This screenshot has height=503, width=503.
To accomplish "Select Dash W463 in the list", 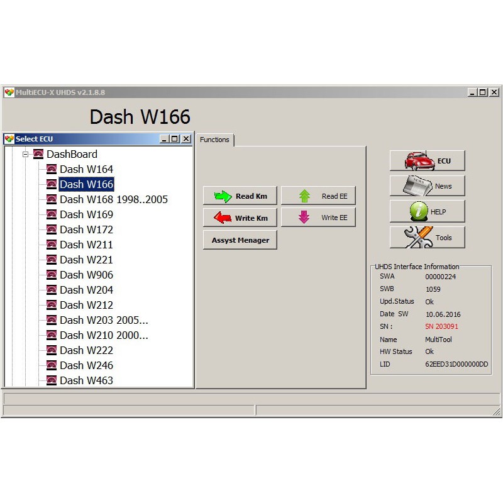I will click(x=86, y=380).
